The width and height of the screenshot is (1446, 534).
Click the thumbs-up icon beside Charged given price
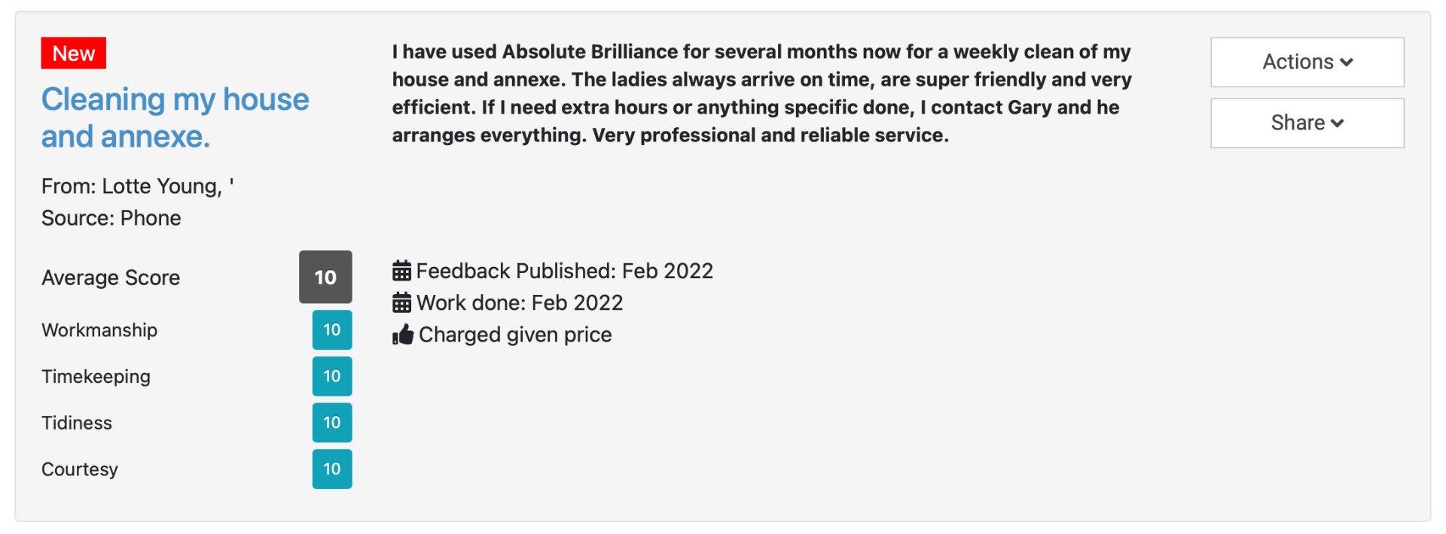[403, 335]
